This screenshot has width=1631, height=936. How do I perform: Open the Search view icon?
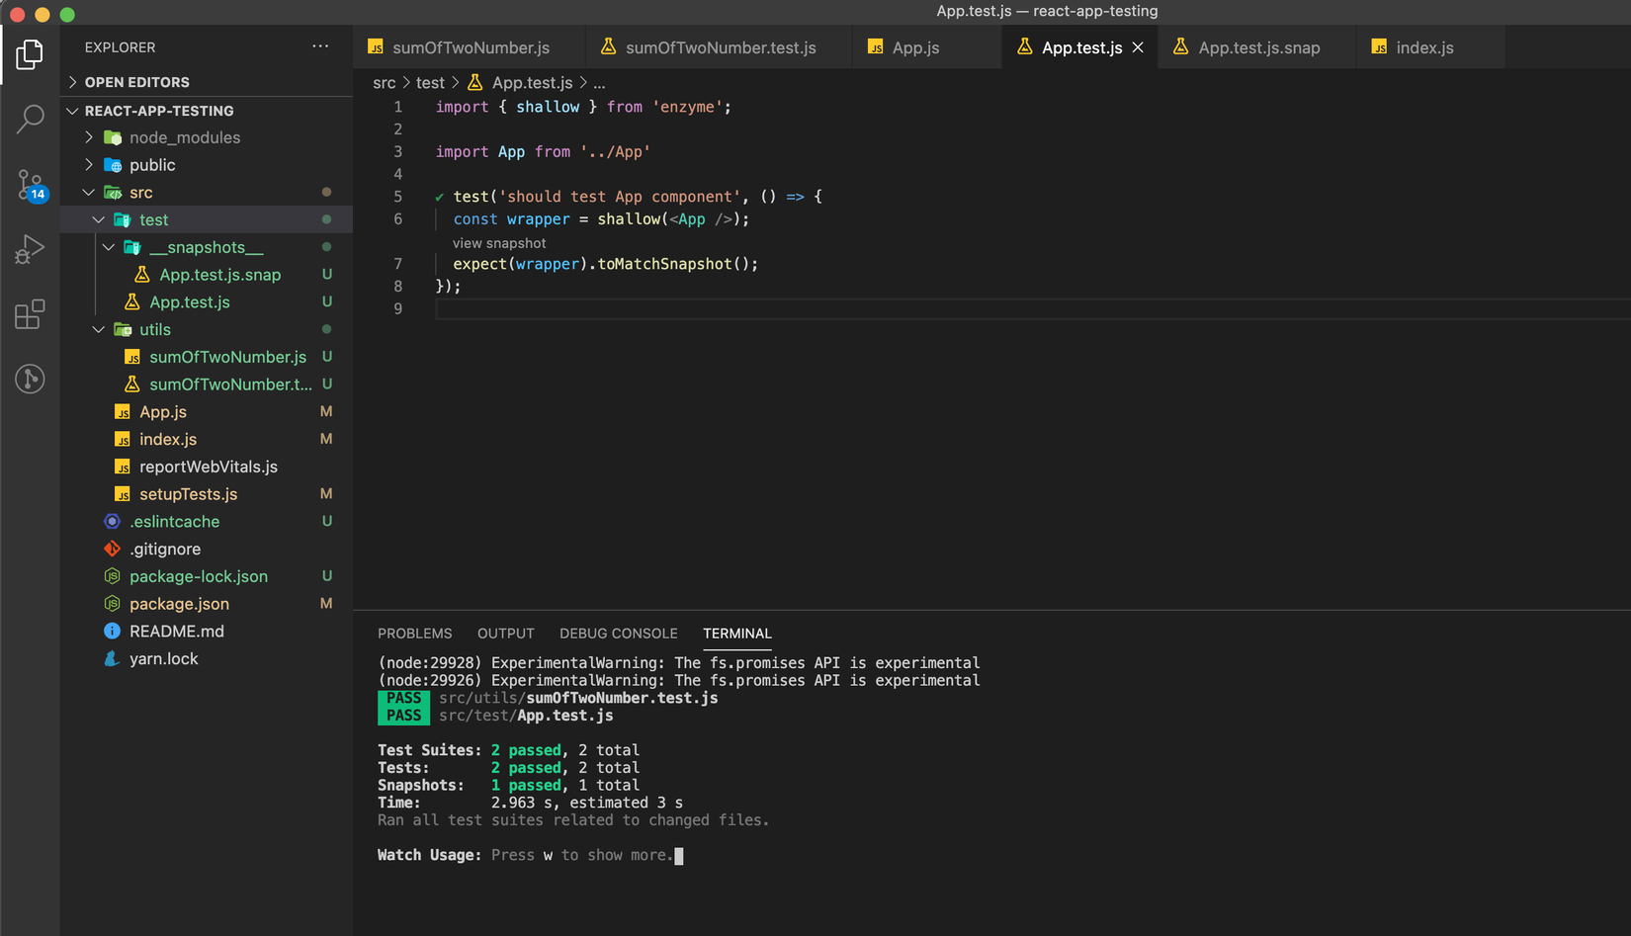[30, 119]
